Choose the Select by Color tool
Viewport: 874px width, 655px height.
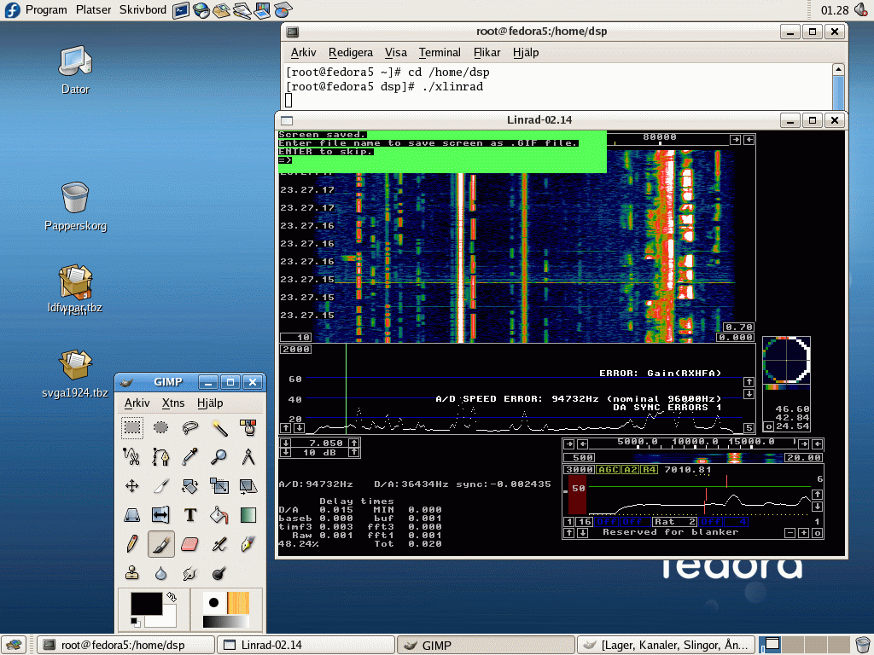point(248,428)
